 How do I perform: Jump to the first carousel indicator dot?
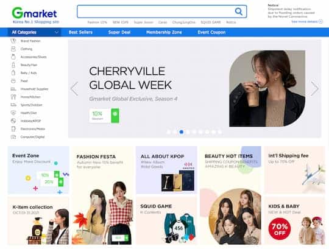point(169,132)
